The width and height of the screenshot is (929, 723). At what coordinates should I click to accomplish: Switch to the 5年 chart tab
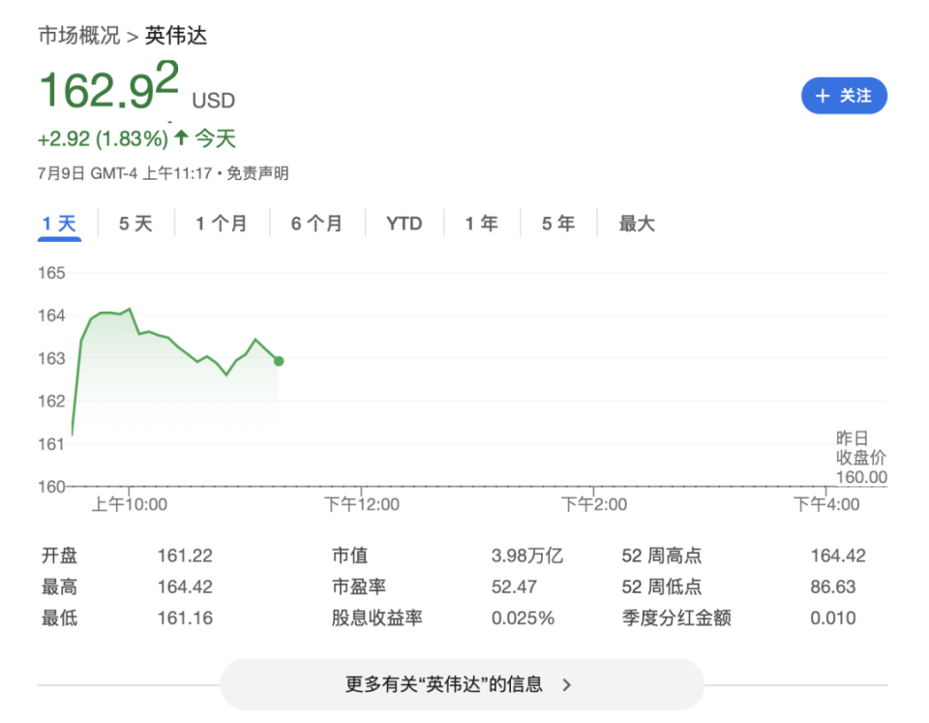556,223
